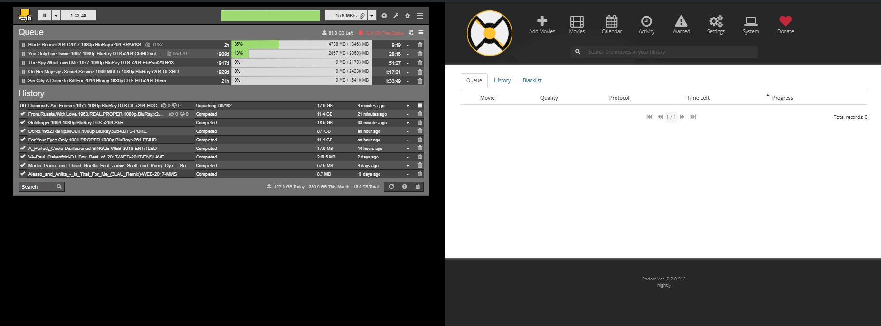Sort Radarr queue by Progress column
The width and height of the screenshot is (881, 326).
tap(782, 98)
